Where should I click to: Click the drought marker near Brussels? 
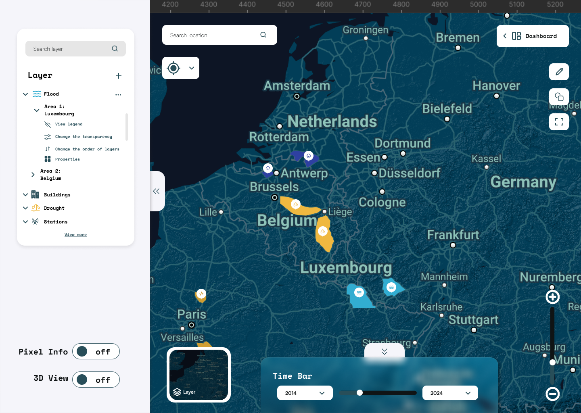click(296, 204)
